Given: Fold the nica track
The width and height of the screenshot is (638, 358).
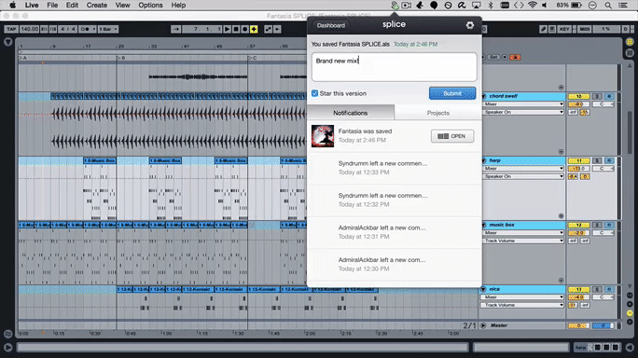Looking at the screenshot, I should pos(484,289).
